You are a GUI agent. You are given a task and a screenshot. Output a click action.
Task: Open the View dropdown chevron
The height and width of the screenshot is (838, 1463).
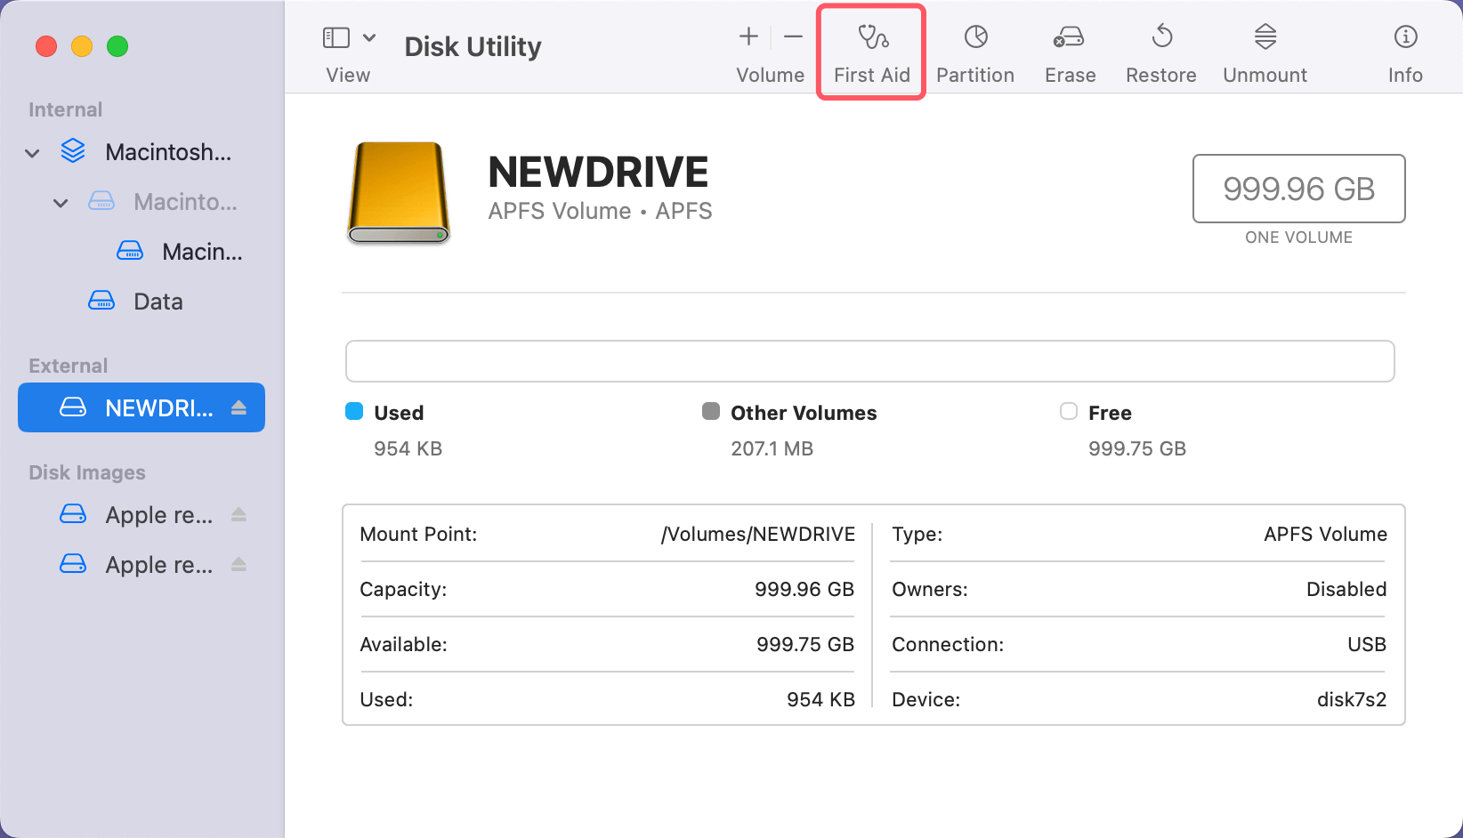click(369, 37)
